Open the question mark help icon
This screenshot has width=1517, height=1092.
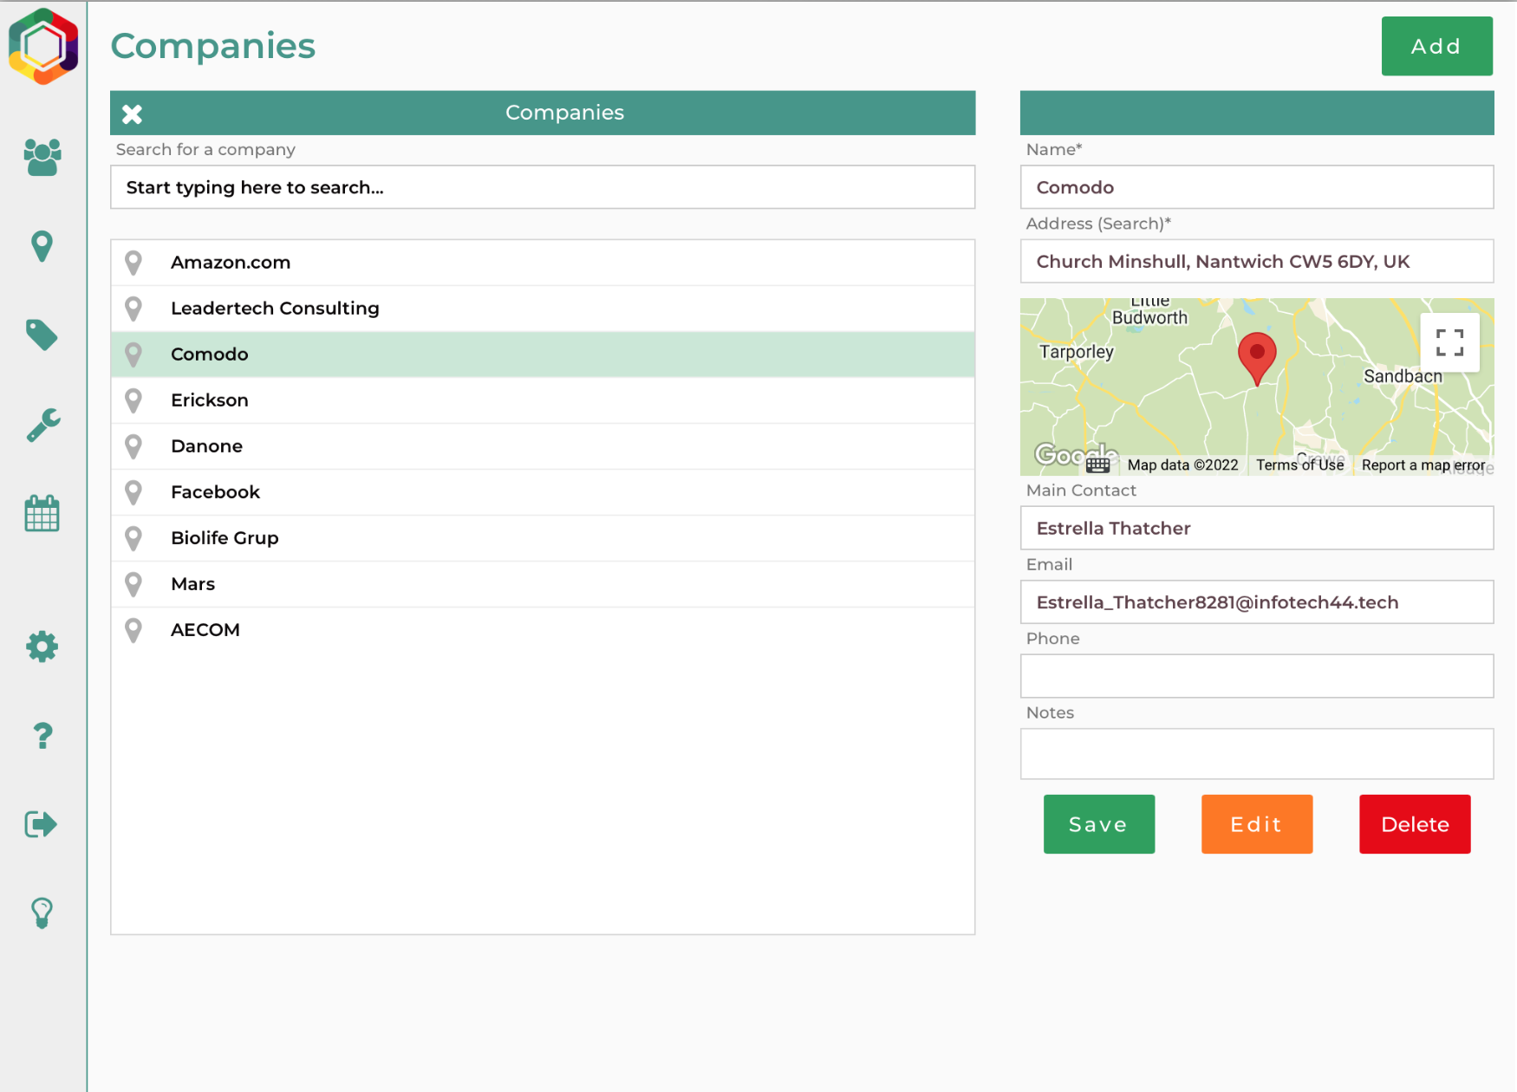click(x=42, y=736)
